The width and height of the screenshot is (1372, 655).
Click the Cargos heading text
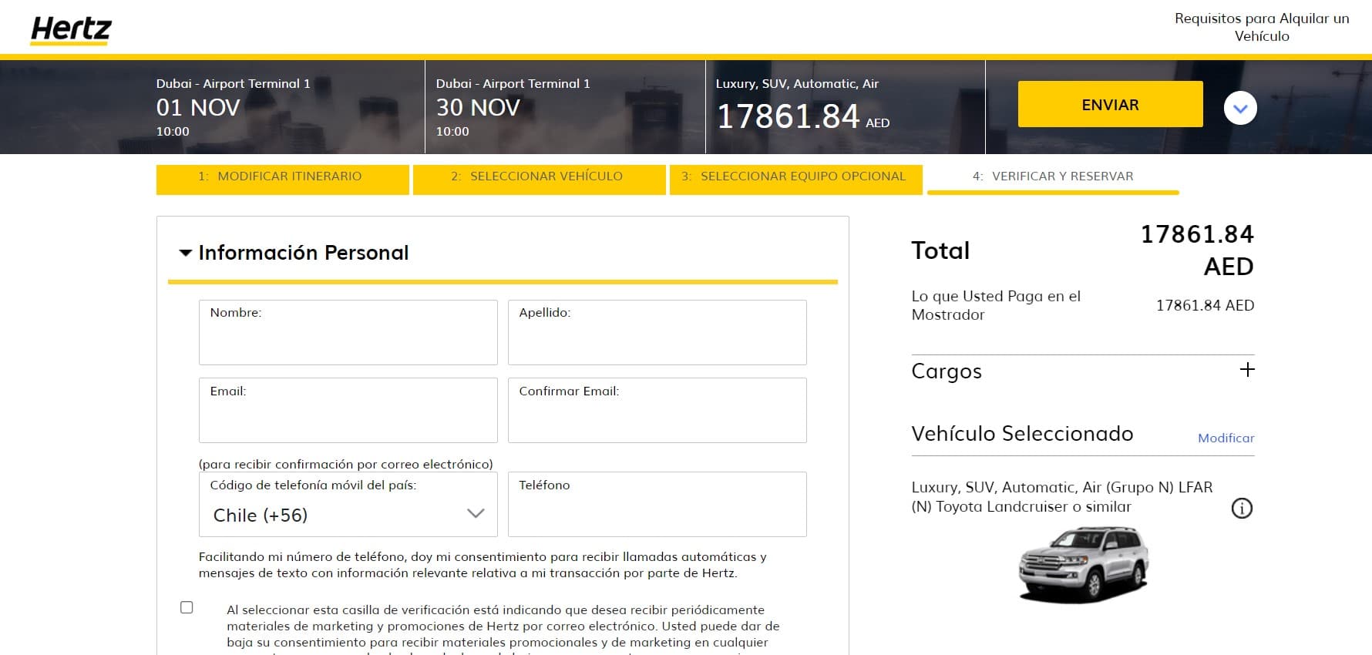(x=947, y=371)
